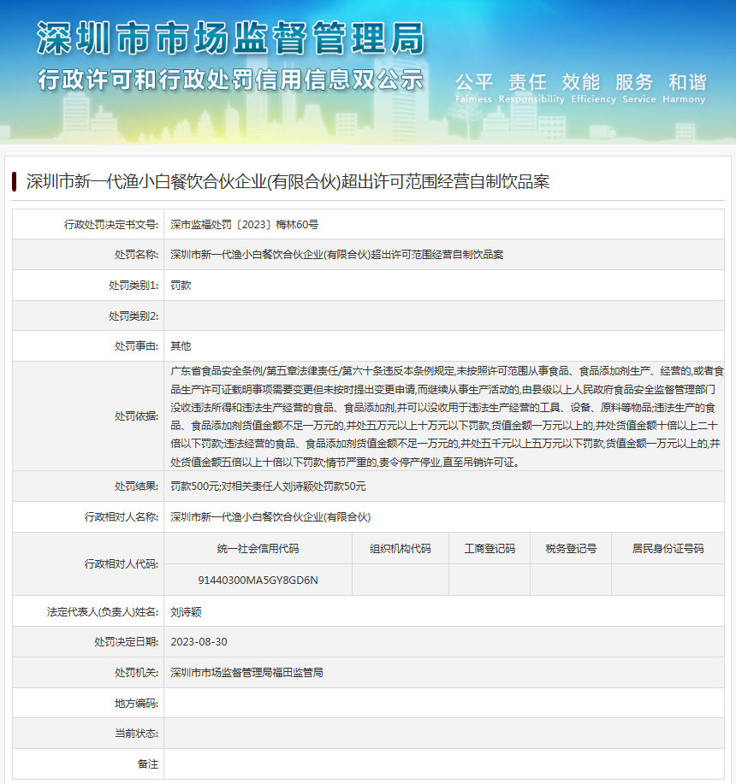Screen dimensions: 736x784
Task: Click the 行政处罚决定书文号 label
Action: click(x=111, y=225)
